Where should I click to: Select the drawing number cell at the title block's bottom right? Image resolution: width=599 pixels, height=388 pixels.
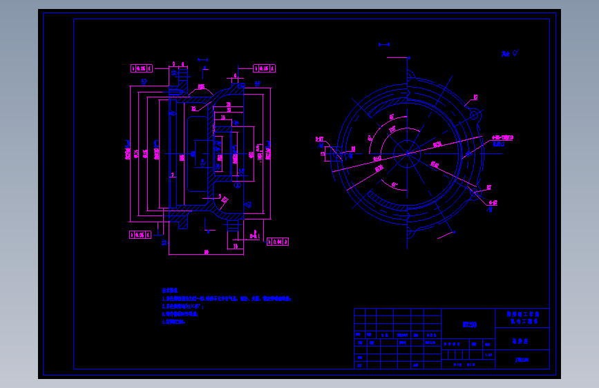pyautogui.click(x=522, y=360)
